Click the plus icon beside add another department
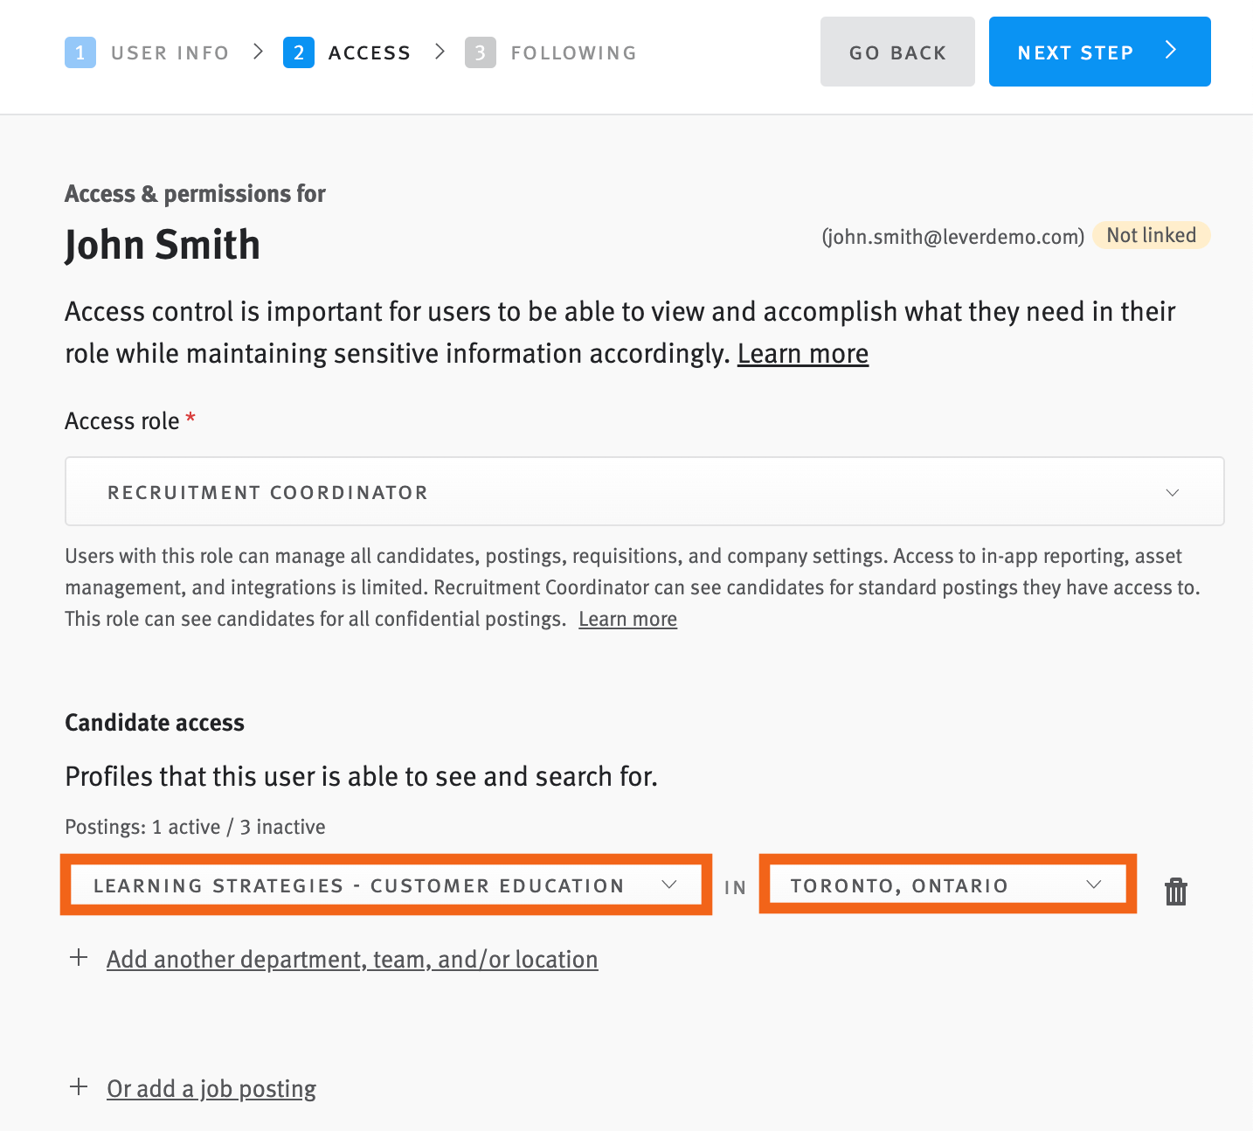 coord(79,958)
